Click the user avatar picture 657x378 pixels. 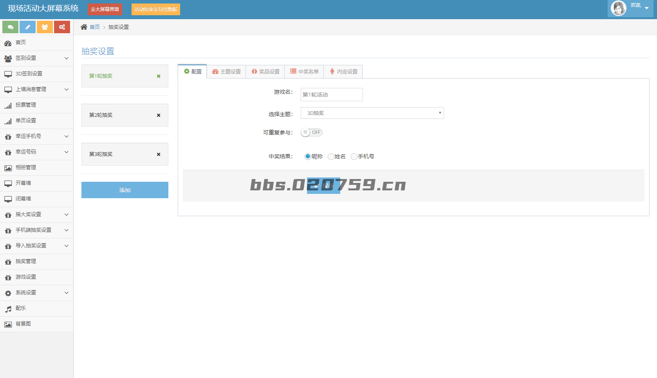point(619,8)
